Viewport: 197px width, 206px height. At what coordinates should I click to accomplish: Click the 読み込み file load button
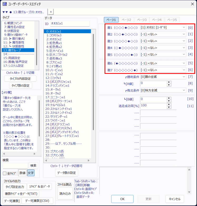[65, 193]
